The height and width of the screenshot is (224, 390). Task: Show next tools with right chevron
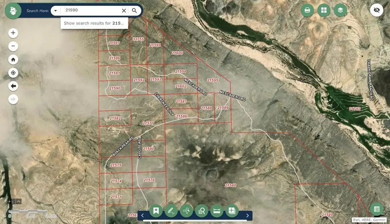pyautogui.click(x=248, y=216)
